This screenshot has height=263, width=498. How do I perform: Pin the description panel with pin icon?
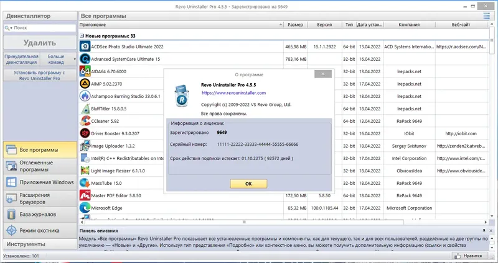pos(484,231)
